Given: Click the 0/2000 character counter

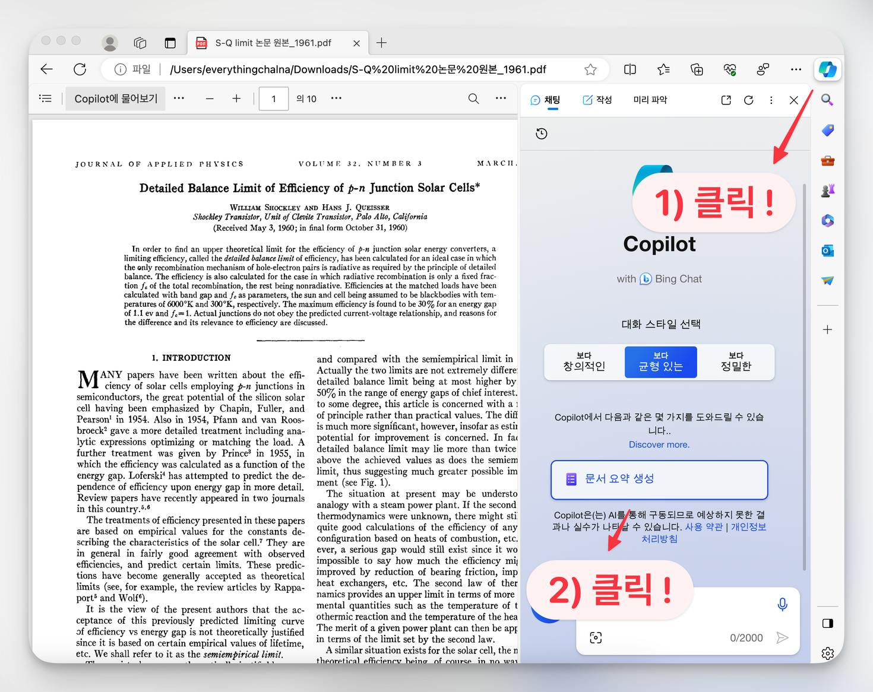Looking at the screenshot, I should click(747, 638).
